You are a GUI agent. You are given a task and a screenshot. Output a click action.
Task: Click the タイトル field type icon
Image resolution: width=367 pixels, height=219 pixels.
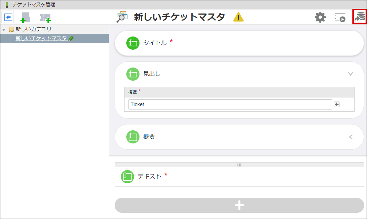click(x=133, y=43)
